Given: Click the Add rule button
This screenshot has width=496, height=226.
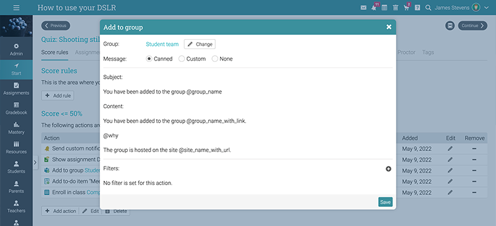Looking at the screenshot, I should (x=58, y=95).
